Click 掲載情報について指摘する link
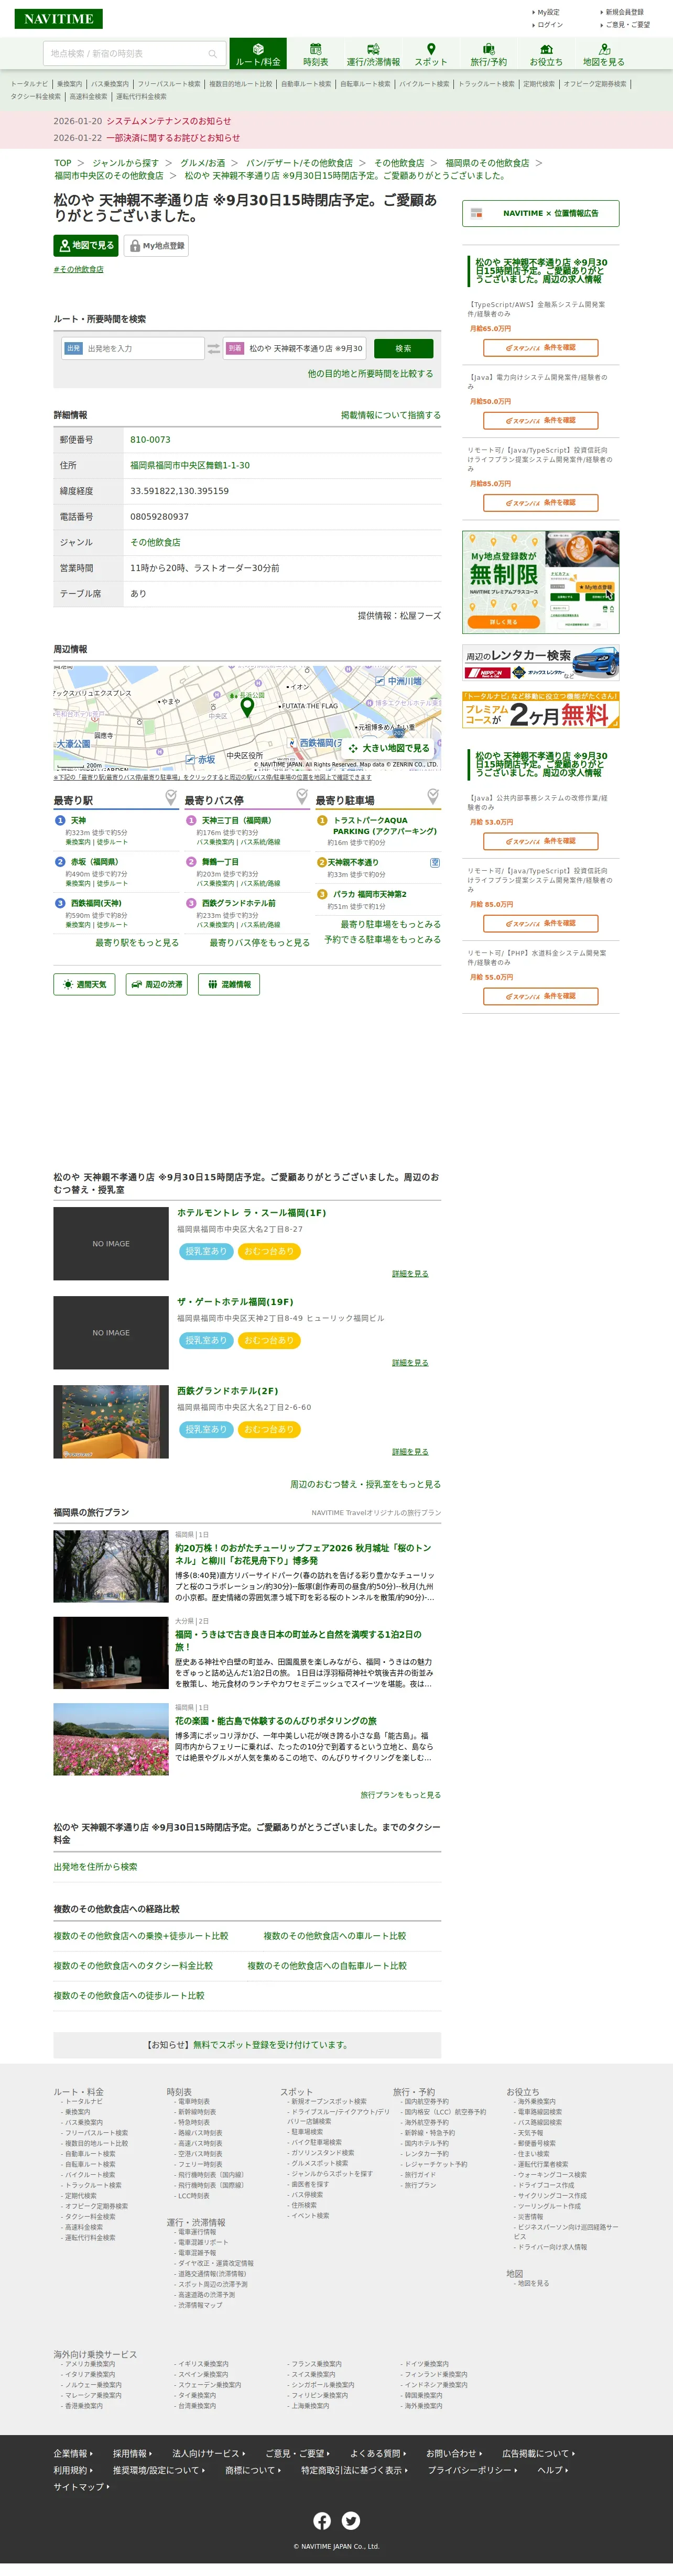The image size is (673, 2576). click(x=390, y=415)
